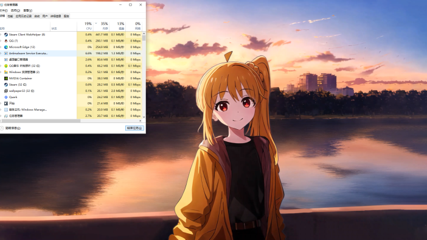This screenshot has width=427, height=240.
Task: Sort by the 网络 column header
Action: click(134, 26)
